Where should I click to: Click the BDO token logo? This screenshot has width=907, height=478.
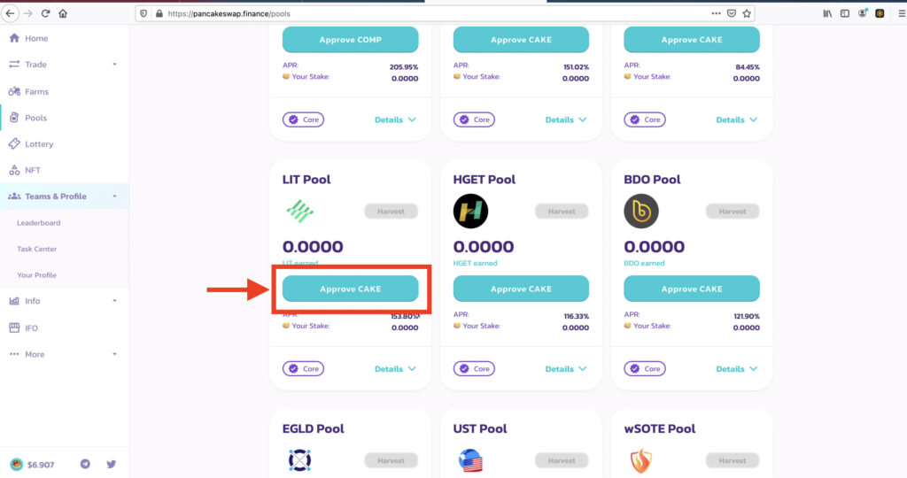click(x=641, y=211)
